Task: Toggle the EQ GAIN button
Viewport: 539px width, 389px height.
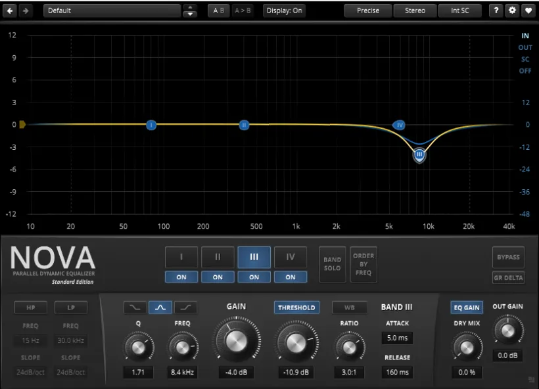Action: pos(467,308)
